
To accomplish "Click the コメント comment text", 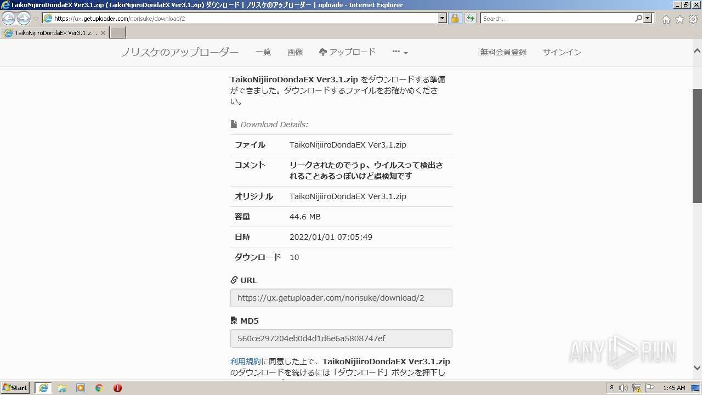I will click(366, 171).
